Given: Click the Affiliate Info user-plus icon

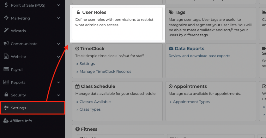Looking at the screenshot, I should (x=6, y=121).
